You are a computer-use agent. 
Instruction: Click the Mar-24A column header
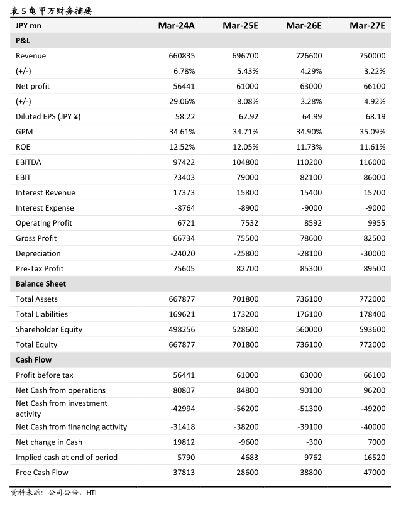tap(176, 26)
